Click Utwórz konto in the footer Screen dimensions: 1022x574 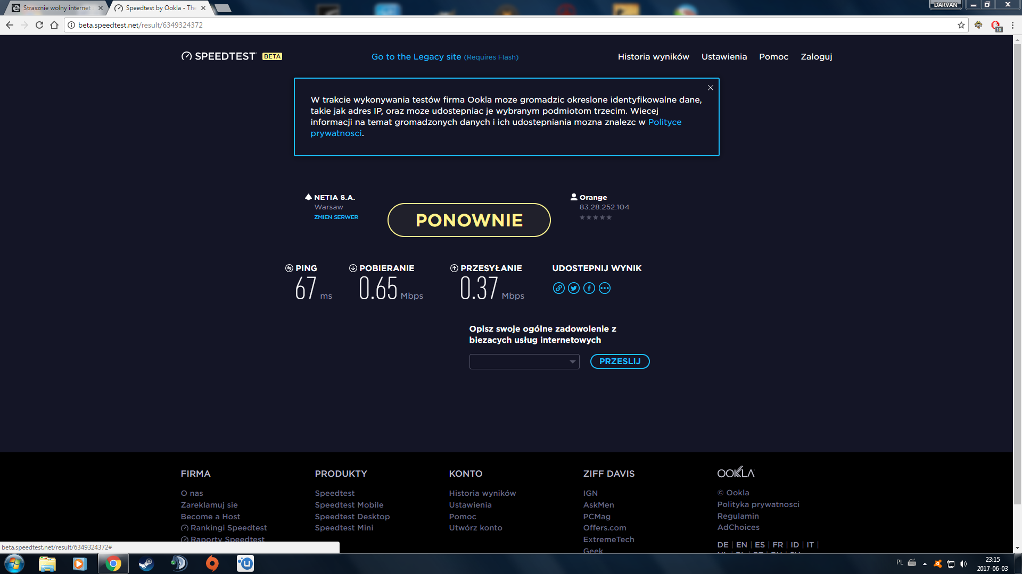tap(475, 528)
